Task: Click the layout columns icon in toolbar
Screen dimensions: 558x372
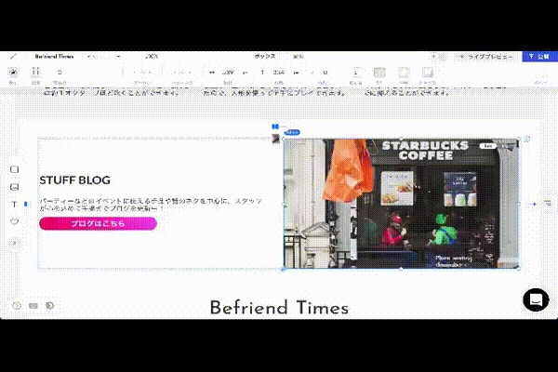Action: click(x=35, y=73)
